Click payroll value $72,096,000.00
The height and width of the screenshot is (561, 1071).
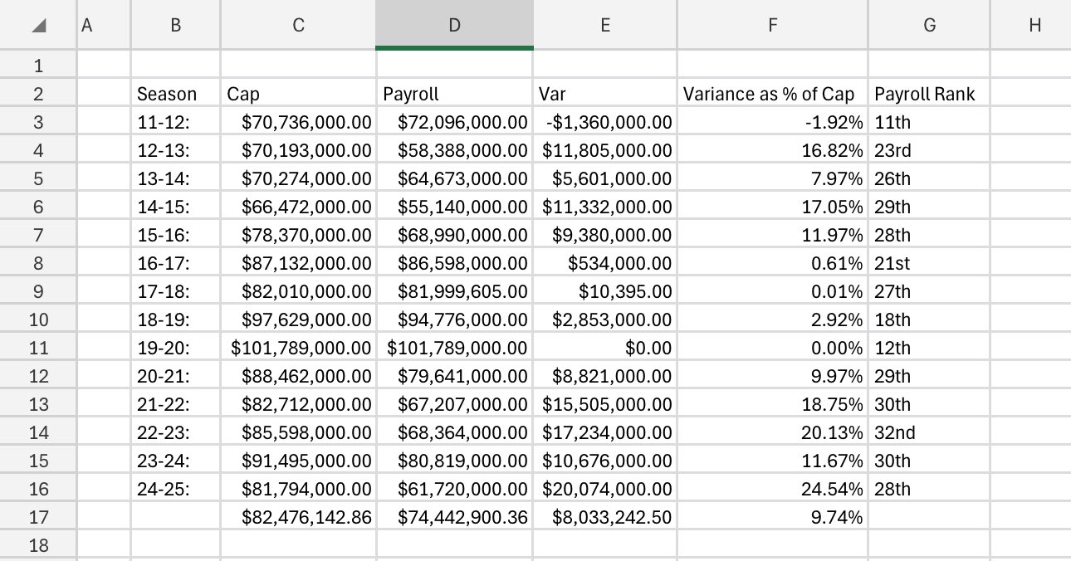tap(454, 122)
